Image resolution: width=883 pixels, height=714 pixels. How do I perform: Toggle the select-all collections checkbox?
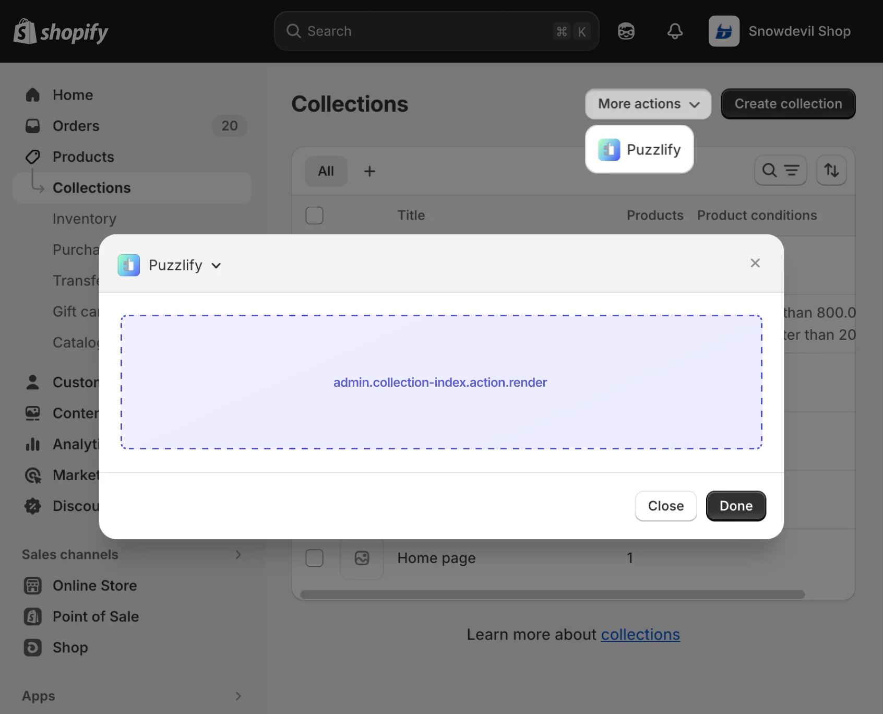[314, 216]
